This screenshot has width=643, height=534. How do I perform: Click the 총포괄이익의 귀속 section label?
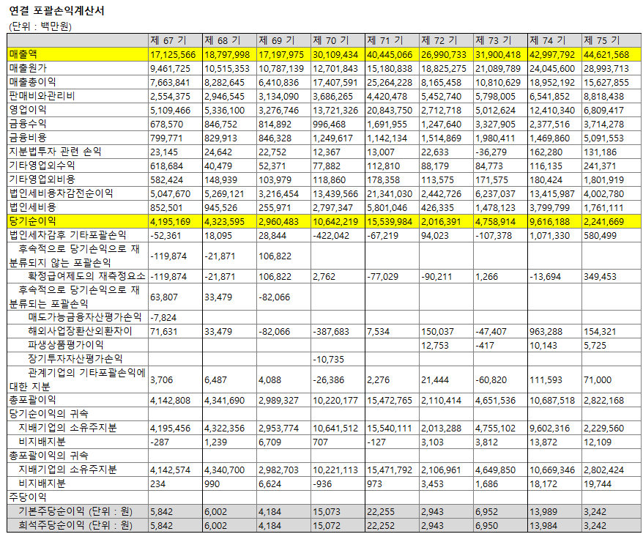pyautogui.click(x=48, y=456)
